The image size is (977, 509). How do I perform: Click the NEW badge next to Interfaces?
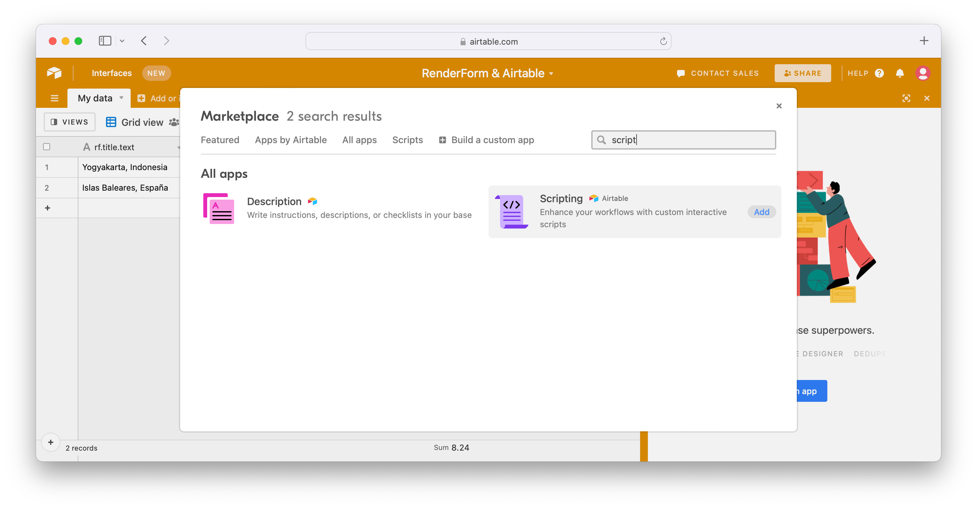point(156,73)
